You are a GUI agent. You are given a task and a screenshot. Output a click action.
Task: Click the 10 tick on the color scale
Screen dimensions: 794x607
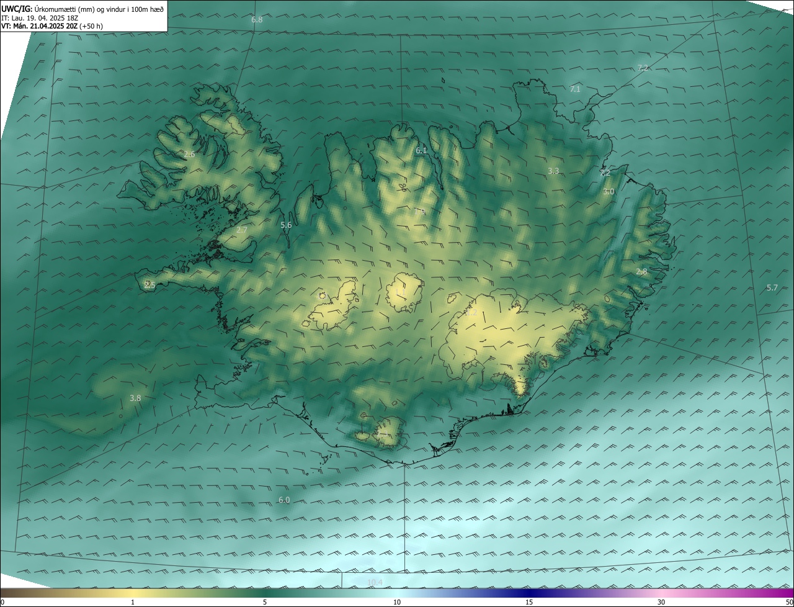(397, 603)
